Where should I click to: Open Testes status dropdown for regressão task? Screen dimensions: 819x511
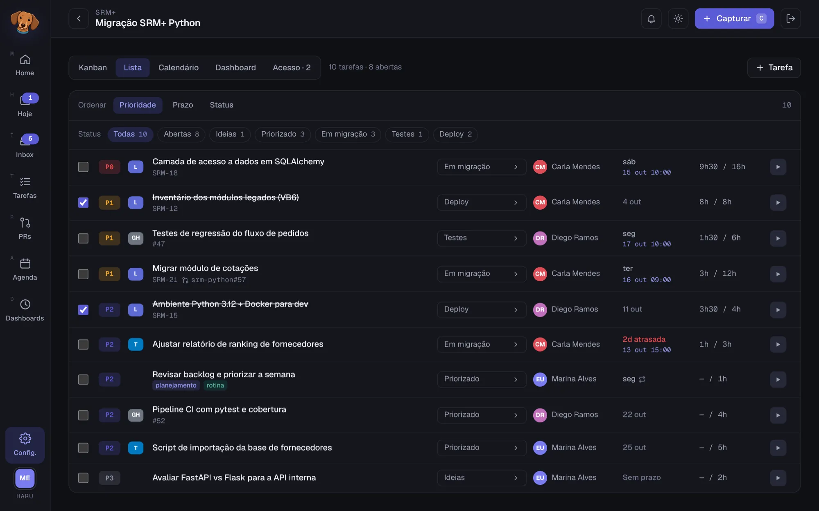click(482, 238)
